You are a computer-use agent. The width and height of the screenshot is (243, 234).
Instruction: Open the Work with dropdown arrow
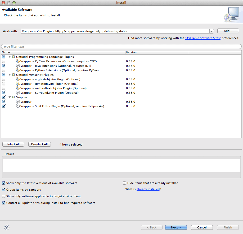[211, 31]
